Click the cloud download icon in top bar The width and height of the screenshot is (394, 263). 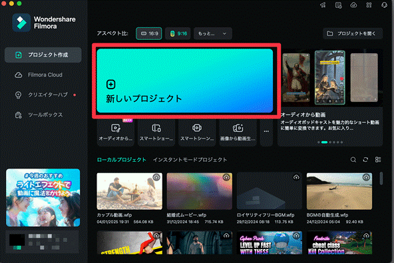(x=353, y=5)
